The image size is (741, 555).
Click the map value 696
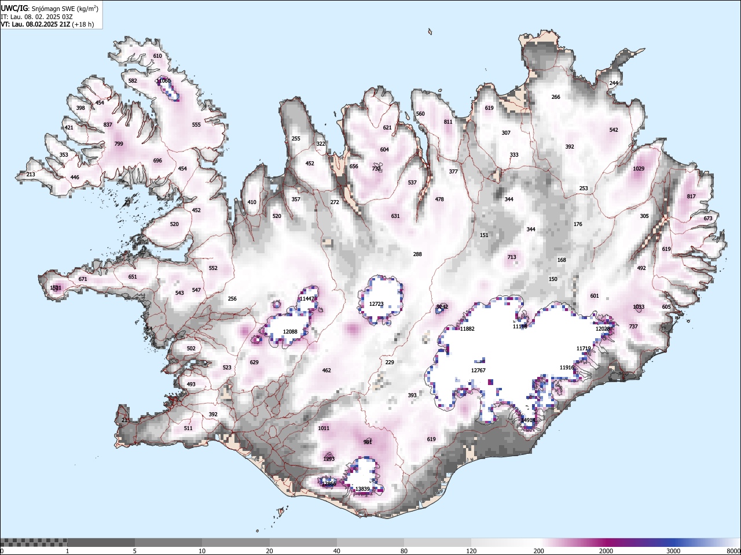157,161
